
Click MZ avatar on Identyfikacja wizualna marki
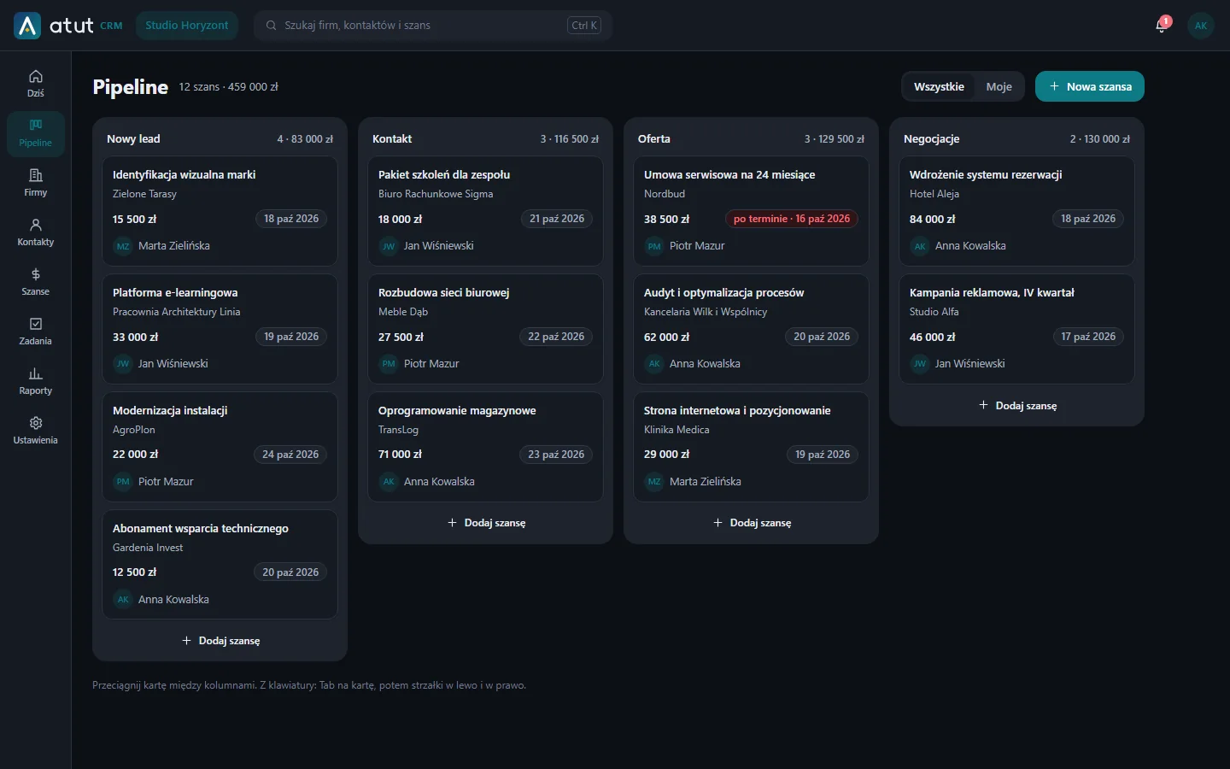coord(123,246)
